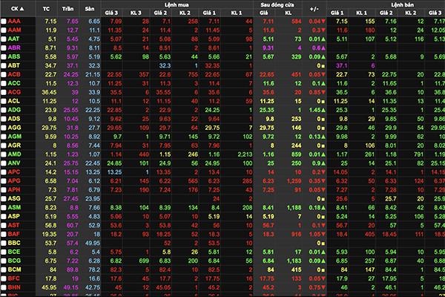Open the BBC stock symbol
445x297 pixels.
[x=14, y=244]
